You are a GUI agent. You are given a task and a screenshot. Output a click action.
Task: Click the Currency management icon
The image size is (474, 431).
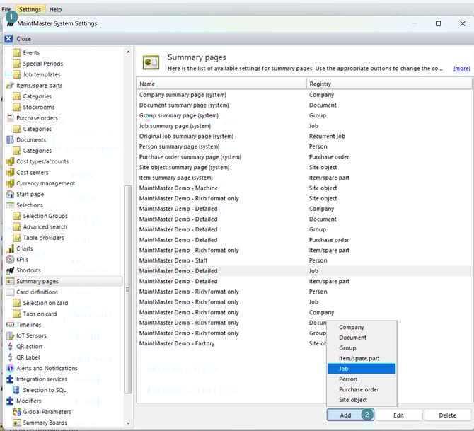[10, 183]
